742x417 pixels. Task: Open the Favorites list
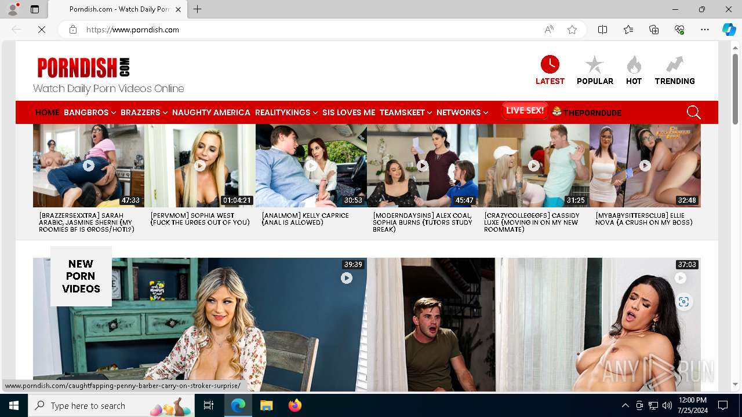pos(628,30)
